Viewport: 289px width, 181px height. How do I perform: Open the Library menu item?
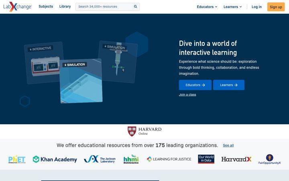(65, 6)
